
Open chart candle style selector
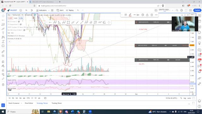(x=32, y=10)
